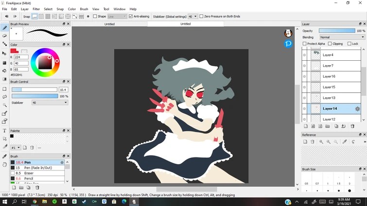Select the Bucket fill tool

(x=4, y=70)
